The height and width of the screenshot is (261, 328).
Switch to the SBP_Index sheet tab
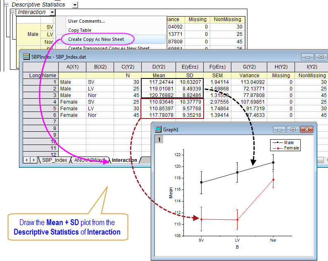tap(55, 160)
